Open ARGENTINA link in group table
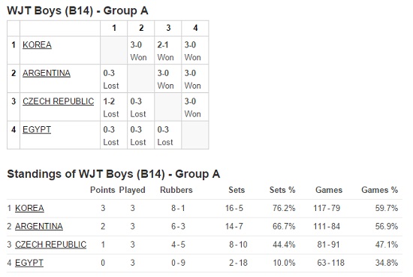The width and height of the screenshot is (413, 277). pyautogui.click(x=47, y=73)
